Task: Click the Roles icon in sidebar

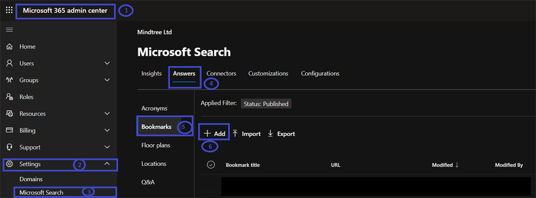Action: coord(9,97)
